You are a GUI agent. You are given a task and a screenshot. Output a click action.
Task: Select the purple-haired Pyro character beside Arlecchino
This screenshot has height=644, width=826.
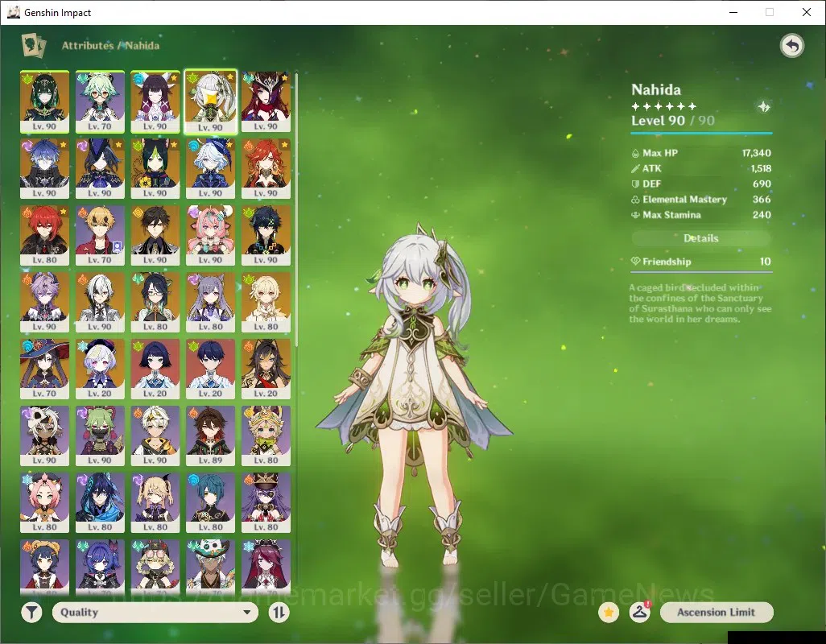tap(45, 302)
